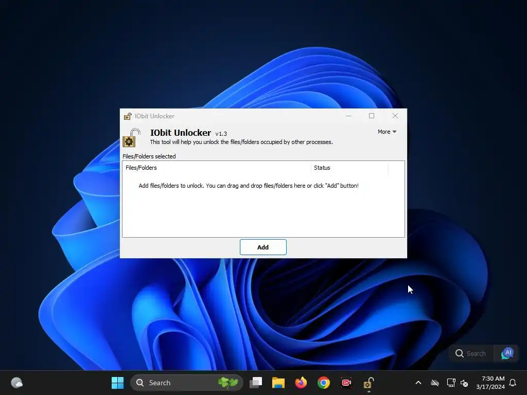This screenshot has height=395, width=527.
Task: Show hidden system tray icons
Action: pos(418,383)
